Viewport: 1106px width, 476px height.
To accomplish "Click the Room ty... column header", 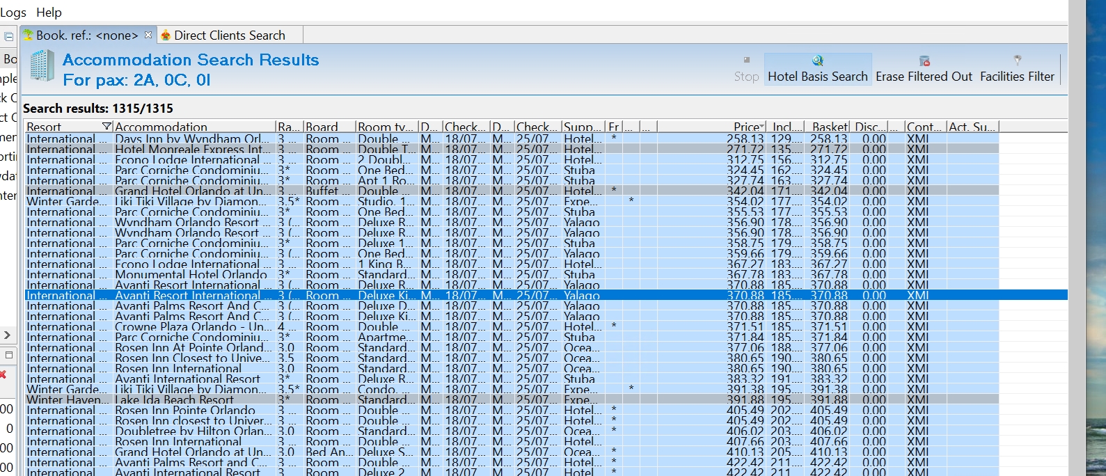I will (x=386, y=127).
